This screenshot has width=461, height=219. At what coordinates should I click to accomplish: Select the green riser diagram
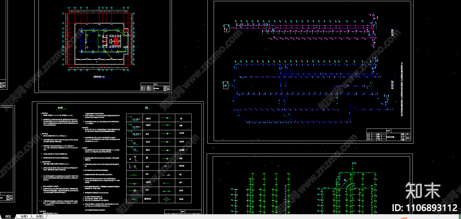click(304, 189)
